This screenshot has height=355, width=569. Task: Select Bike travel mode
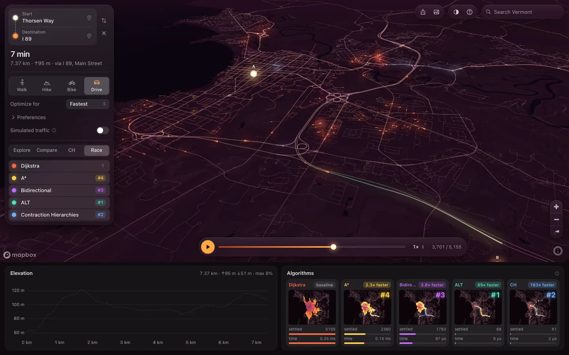[72, 86]
